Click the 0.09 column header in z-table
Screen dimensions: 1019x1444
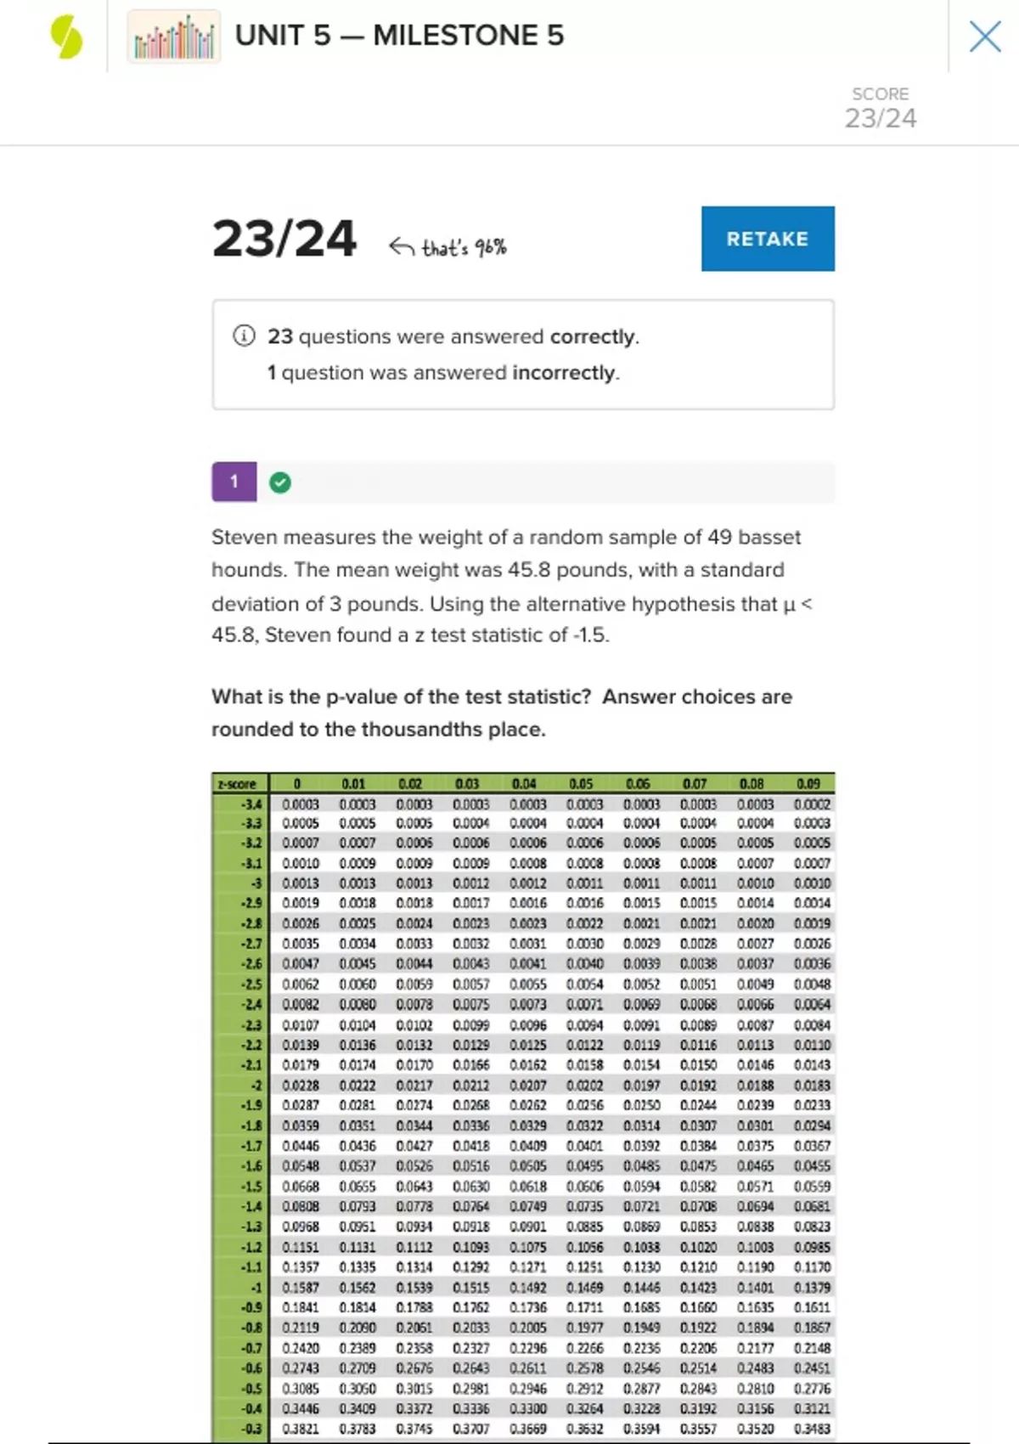coord(808,783)
